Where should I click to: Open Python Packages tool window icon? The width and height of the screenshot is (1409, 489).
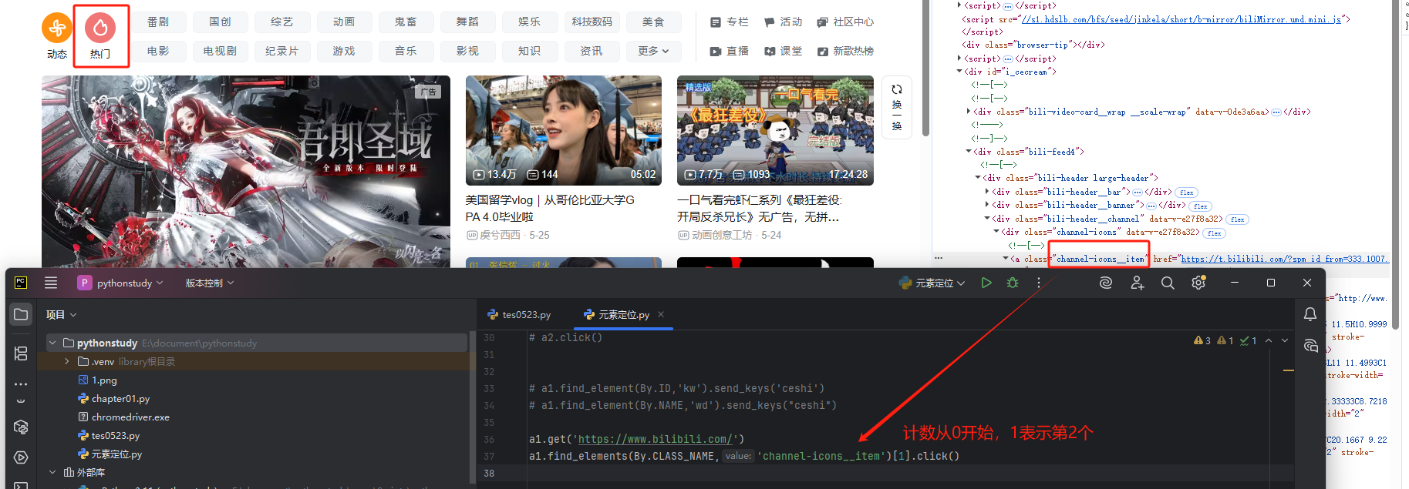[21, 427]
